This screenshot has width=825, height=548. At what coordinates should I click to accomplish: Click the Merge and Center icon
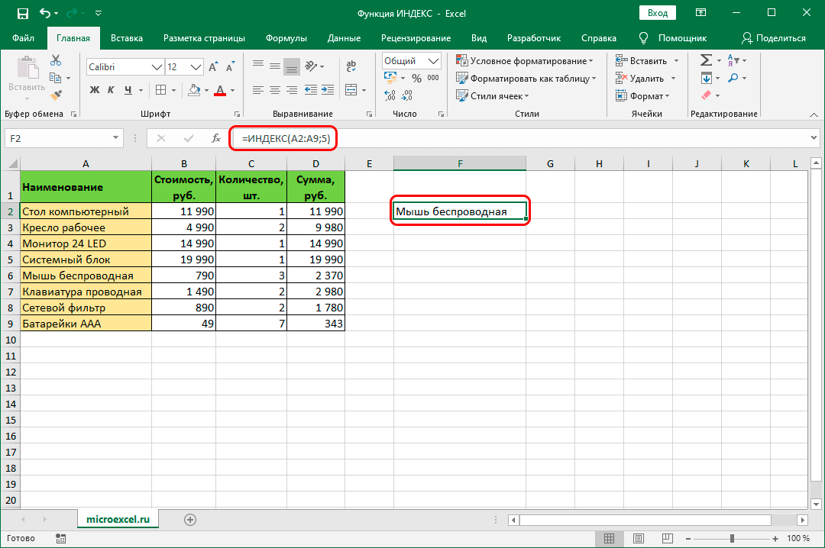pyautogui.click(x=351, y=90)
